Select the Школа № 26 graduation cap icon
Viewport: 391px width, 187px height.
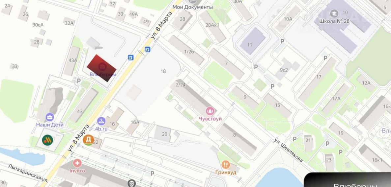pos(334,13)
